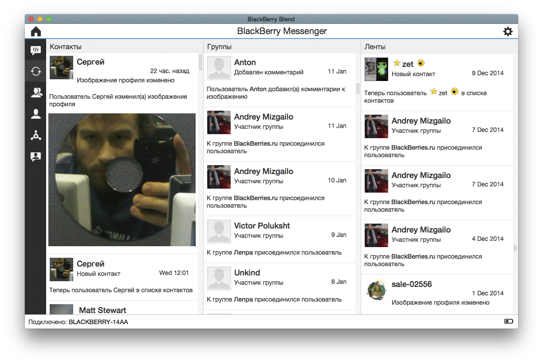The height and width of the screenshot is (364, 543).
Task: Click 'Подключено: BLACKBERRY-14AA' status text
Action: pos(78,322)
